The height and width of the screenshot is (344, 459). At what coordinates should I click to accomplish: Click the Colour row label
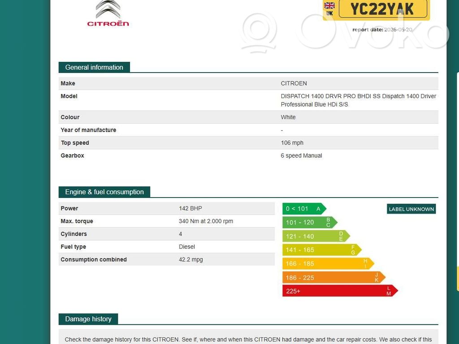(x=70, y=117)
